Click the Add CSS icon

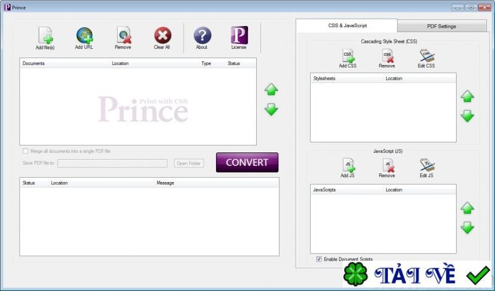coord(348,56)
